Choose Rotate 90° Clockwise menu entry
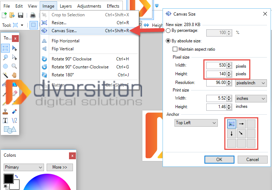This screenshot has width=272, height=190. pyautogui.click(x=89, y=59)
